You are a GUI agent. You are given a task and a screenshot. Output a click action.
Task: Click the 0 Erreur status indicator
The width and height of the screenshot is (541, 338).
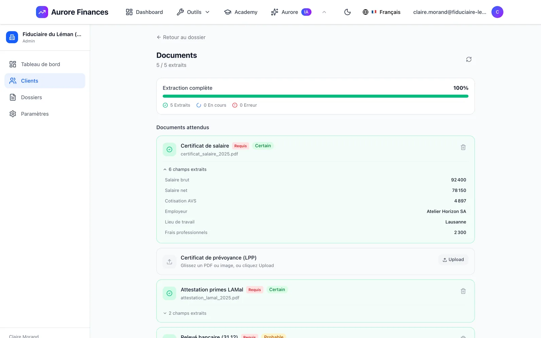[245, 105]
